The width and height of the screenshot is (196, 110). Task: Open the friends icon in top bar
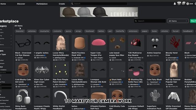click(179, 3)
